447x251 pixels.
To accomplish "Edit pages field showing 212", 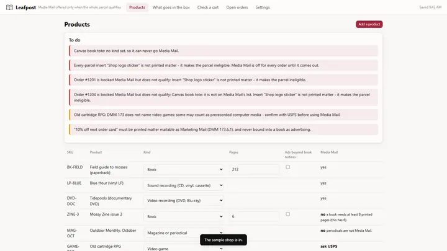I will (255, 169).
